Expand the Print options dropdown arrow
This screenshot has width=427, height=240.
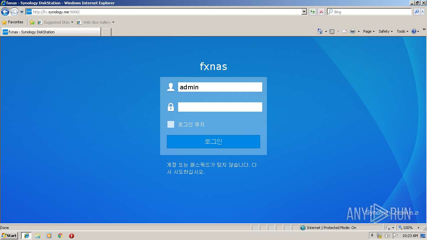click(359, 31)
